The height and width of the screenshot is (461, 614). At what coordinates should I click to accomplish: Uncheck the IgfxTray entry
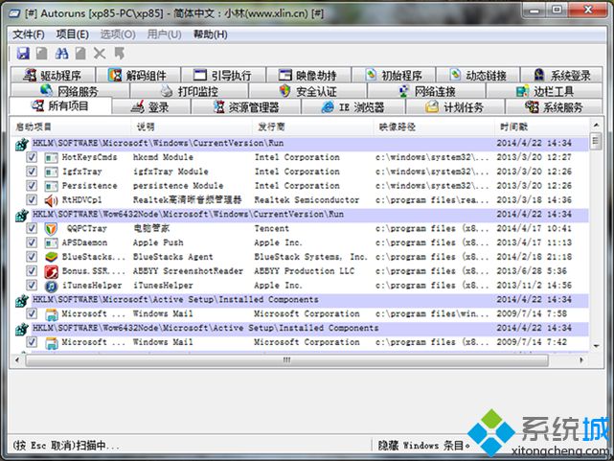32,172
